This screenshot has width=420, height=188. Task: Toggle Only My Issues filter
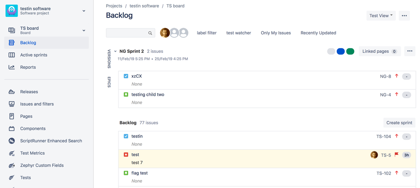tap(276, 33)
